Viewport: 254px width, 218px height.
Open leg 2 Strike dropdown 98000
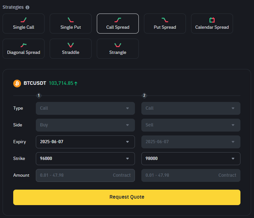click(191, 159)
